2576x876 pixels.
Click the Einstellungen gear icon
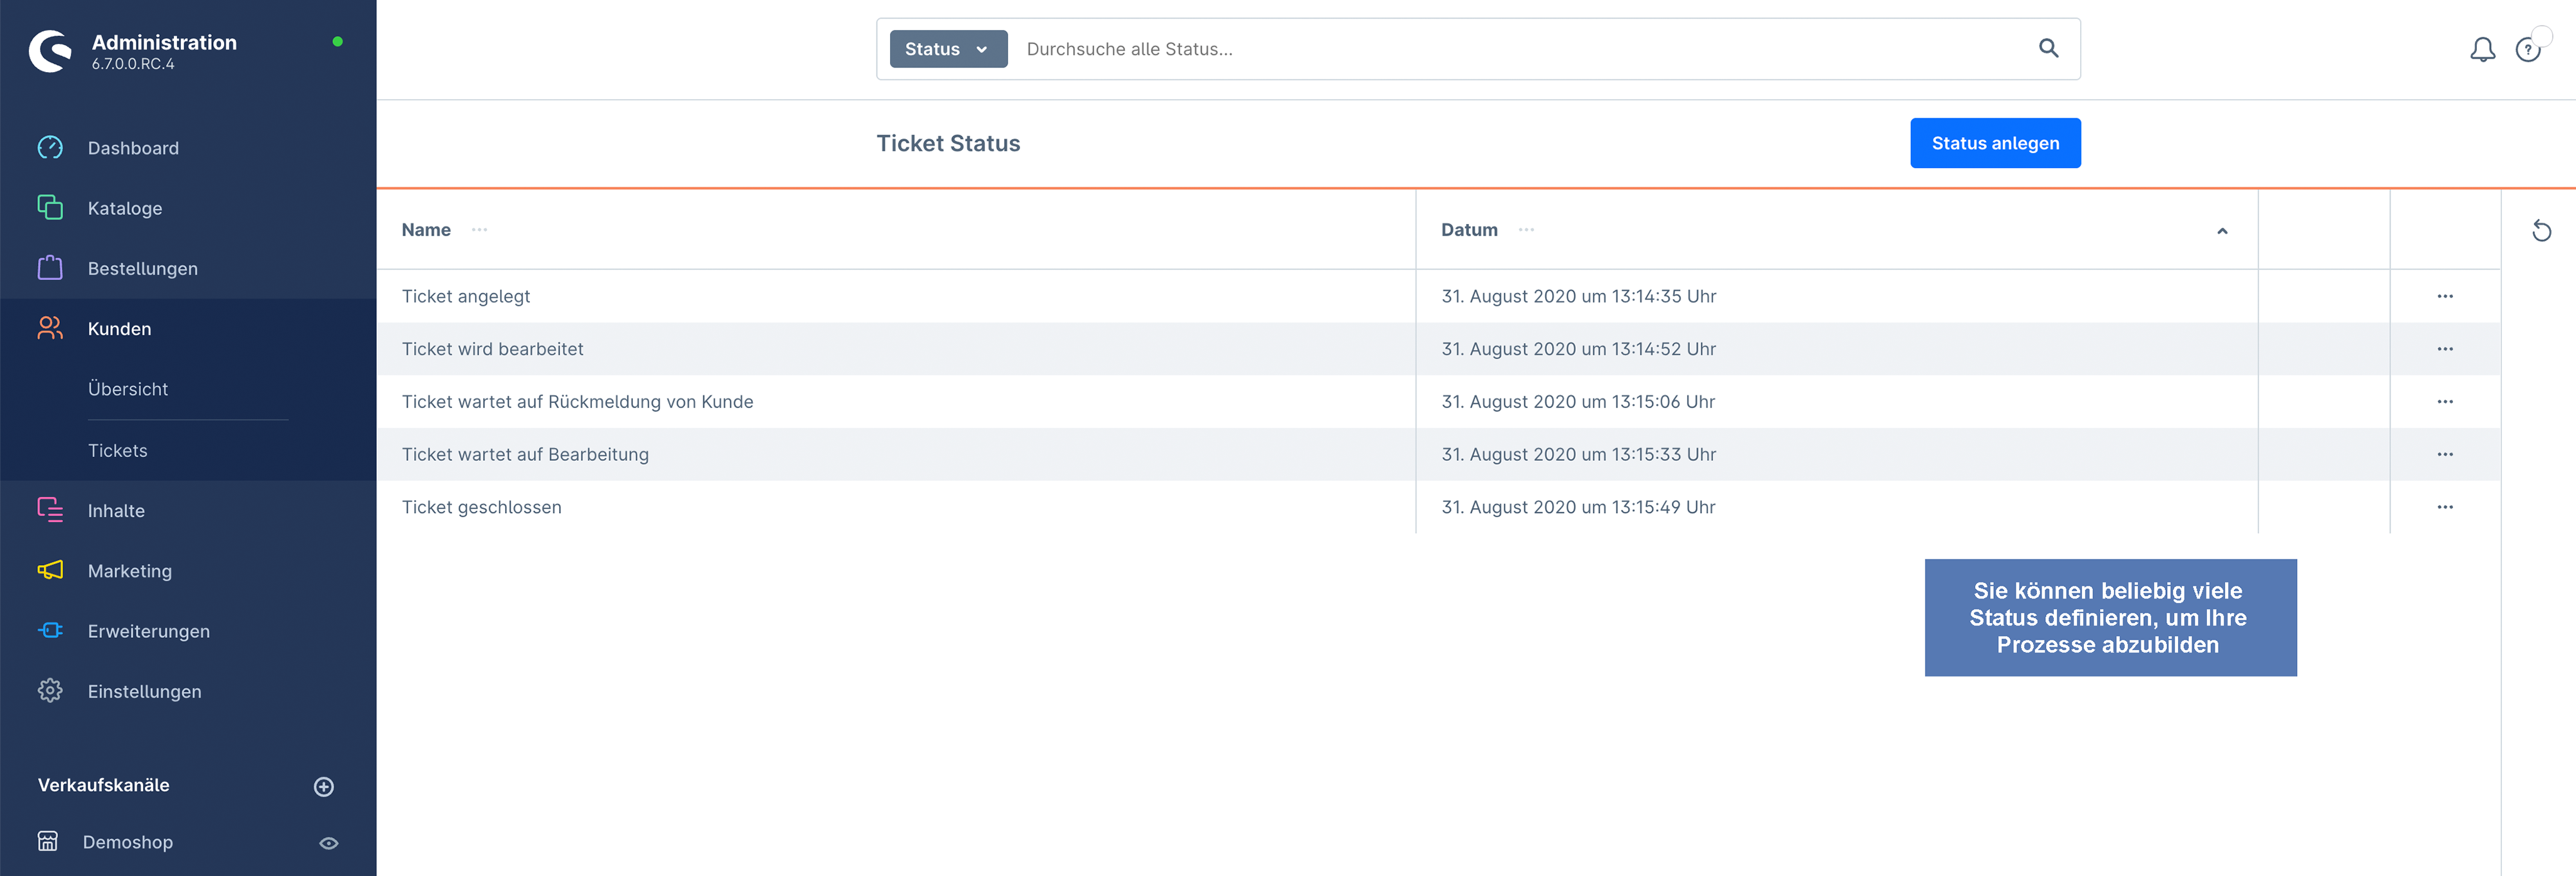tap(50, 691)
